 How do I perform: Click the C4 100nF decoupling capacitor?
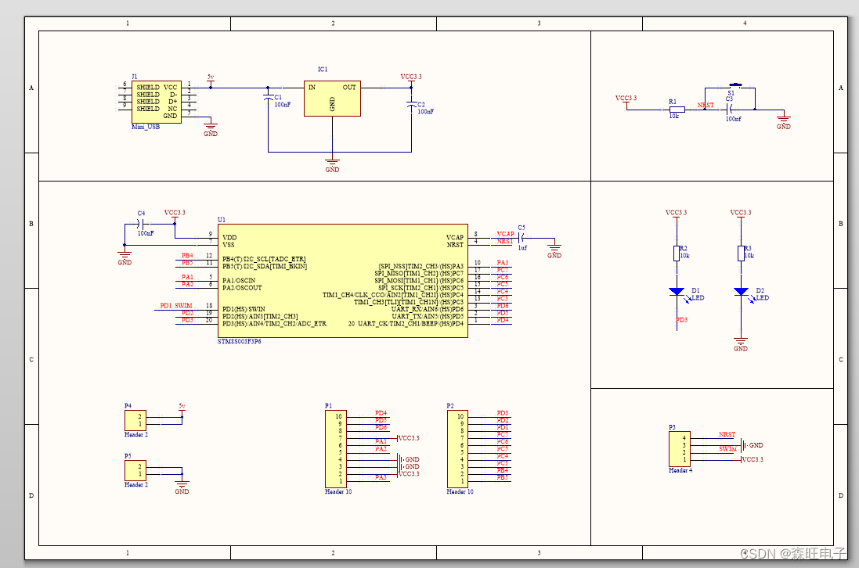(x=141, y=224)
